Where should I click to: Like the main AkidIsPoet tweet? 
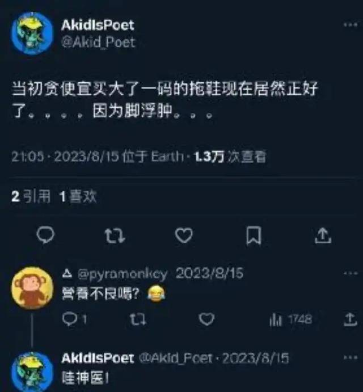[x=184, y=235]
